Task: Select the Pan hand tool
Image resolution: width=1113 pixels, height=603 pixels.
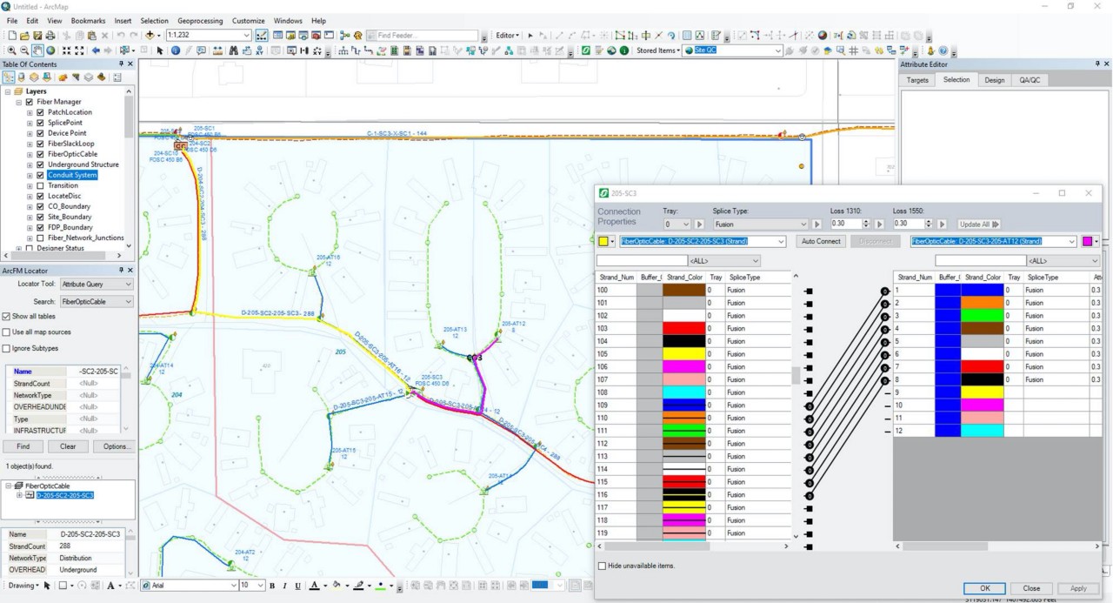Action: [38, 50]
